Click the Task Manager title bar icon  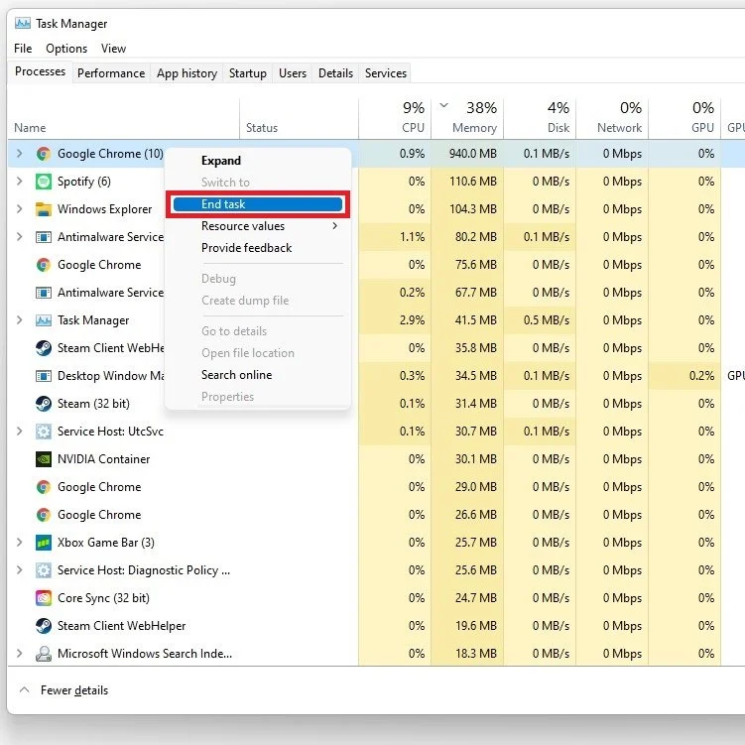[x=23, y=23]
